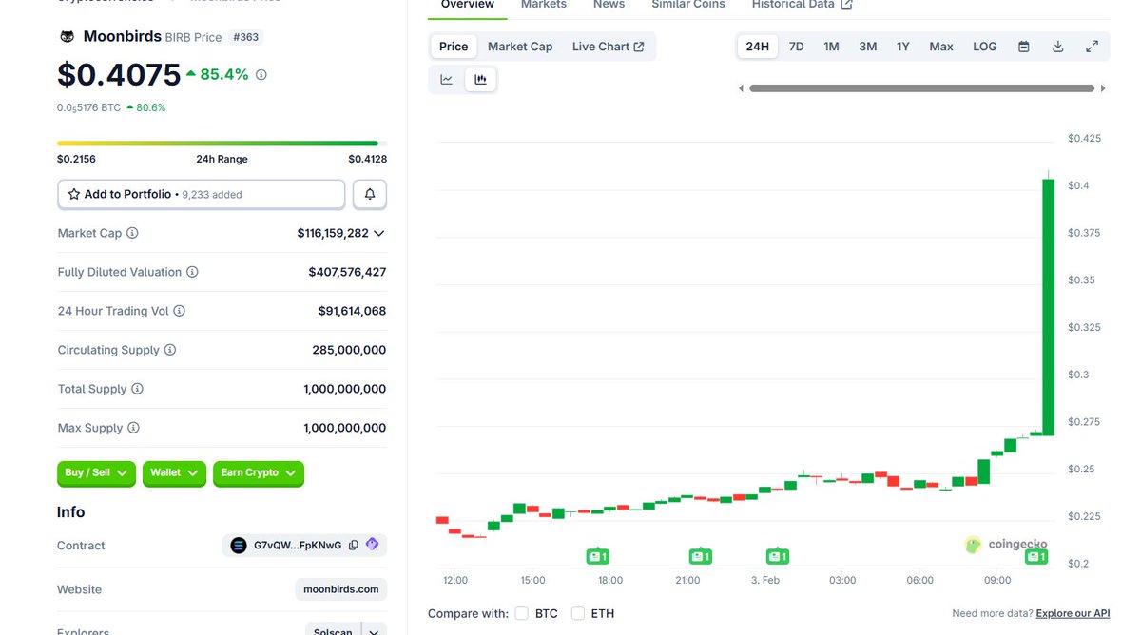Click the large green candle on chart
The width and height of the screenshot is (1141, 635).
pyautogui.click(x=1049, y=307)
